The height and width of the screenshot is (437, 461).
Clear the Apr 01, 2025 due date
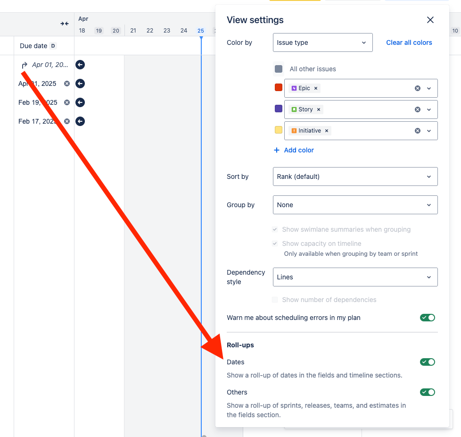[67, 84]
